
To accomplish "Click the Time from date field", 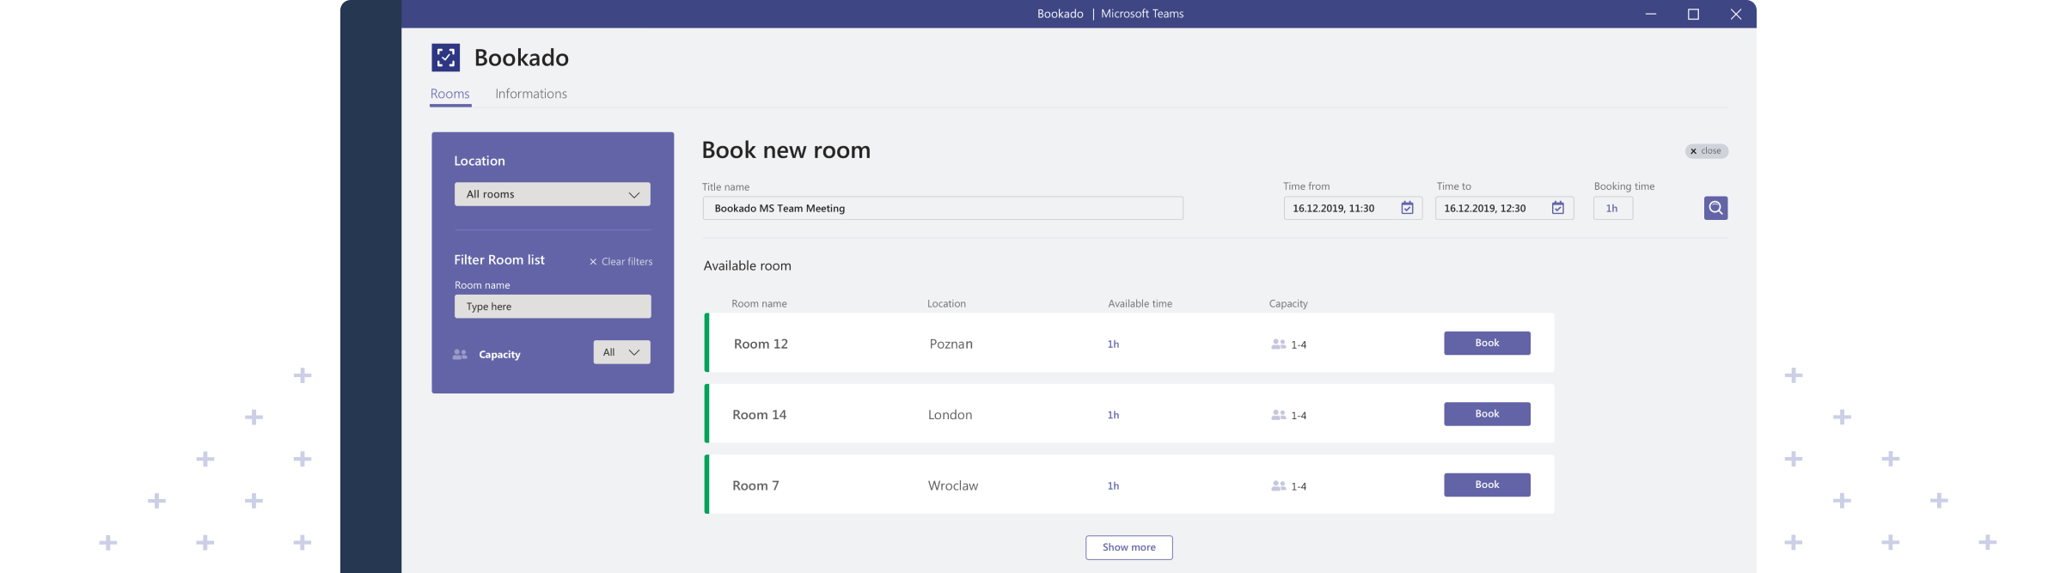I will (x=1353, y=208).
